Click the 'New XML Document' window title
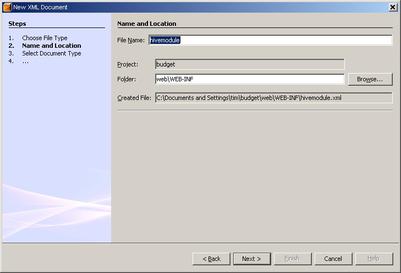The image size is (401, 273). point(40,7)
